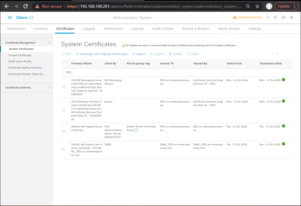The height and width of the screenshot is (206, 301).
Task: Click the green status check in the EAP Authentication row
Action: [284, 126]
